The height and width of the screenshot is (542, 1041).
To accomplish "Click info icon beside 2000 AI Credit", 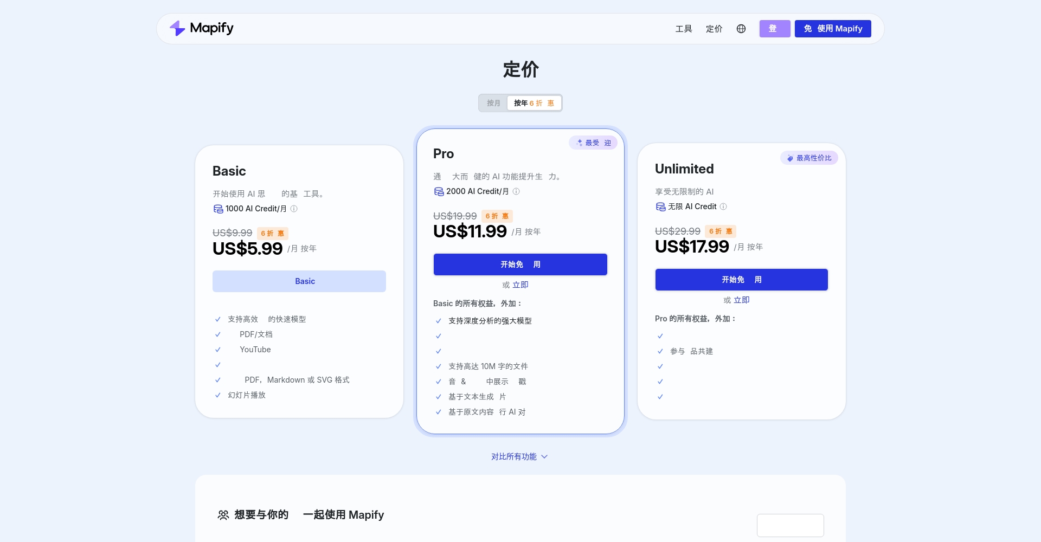I will click(516, 191).
